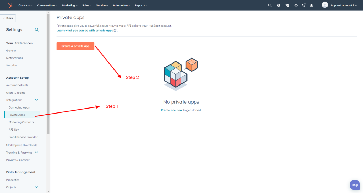363x193 pixels.
Task: Follow the Create one now link
Action: (172, 110)
